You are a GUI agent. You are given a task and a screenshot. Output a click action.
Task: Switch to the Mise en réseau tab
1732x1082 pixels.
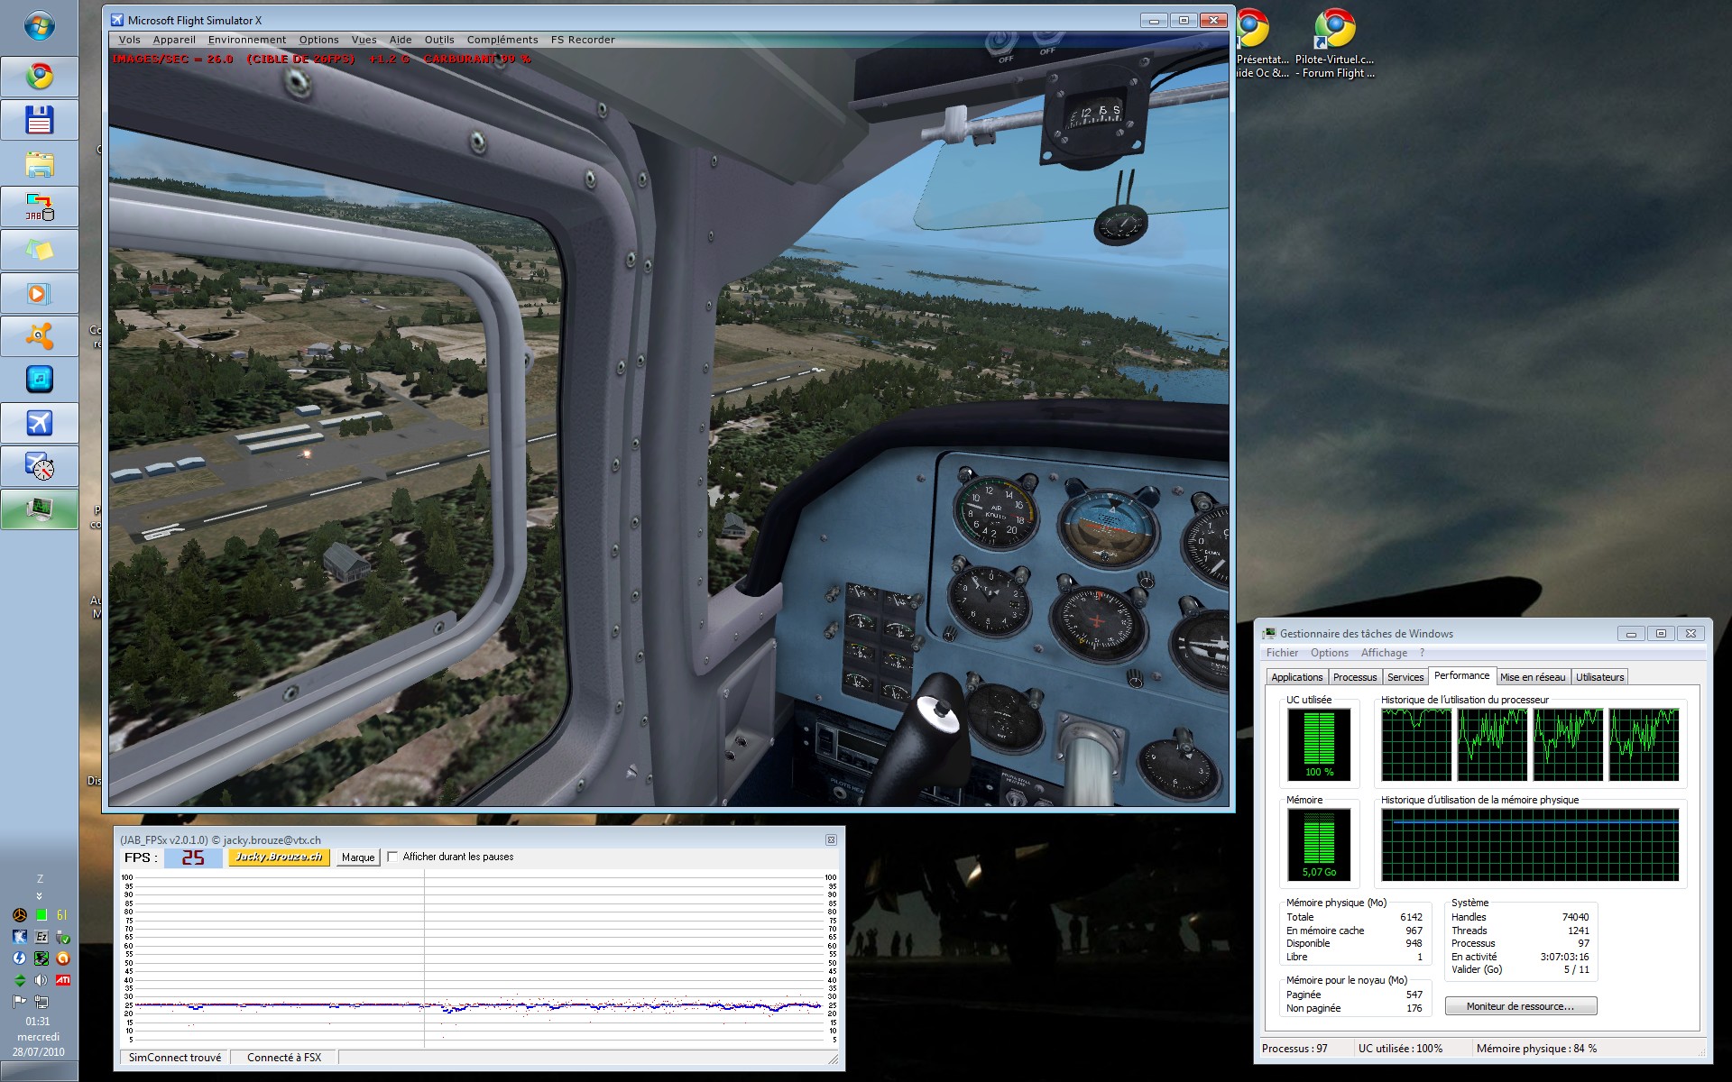[1533, 677]
